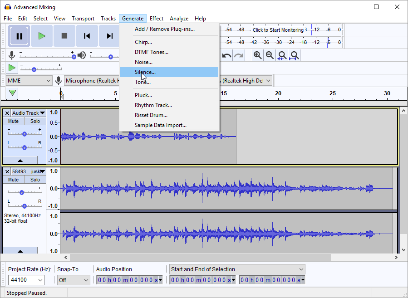Select Rhythm Track... menu entry
Image resolution: width=408 pixels, height=298 pixels.
coord(153,105)
